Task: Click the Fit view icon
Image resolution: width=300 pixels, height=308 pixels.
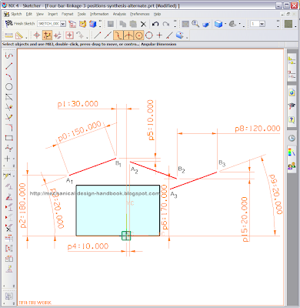Action: pos(185,24)
